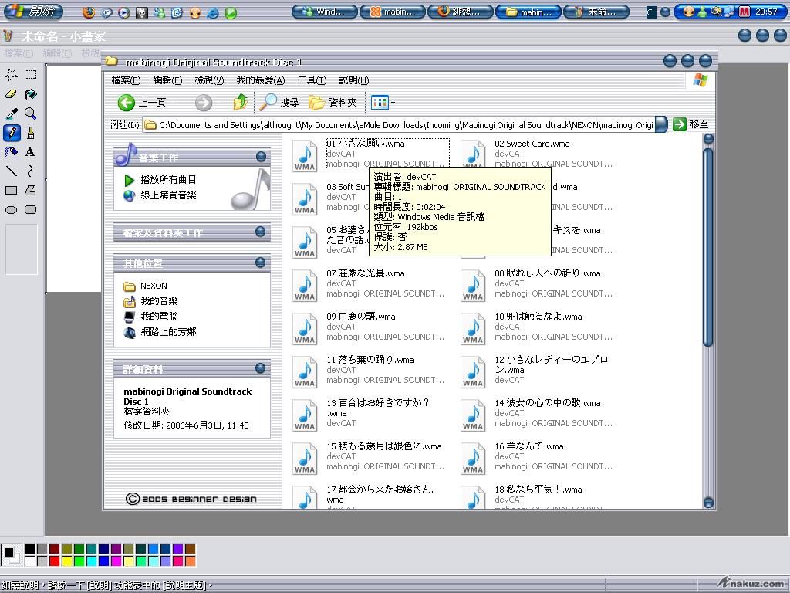Select the Rectangle shape tool
Image resolution: width=790 pixels, height=593 pixels.
click(x=11, y=190)
